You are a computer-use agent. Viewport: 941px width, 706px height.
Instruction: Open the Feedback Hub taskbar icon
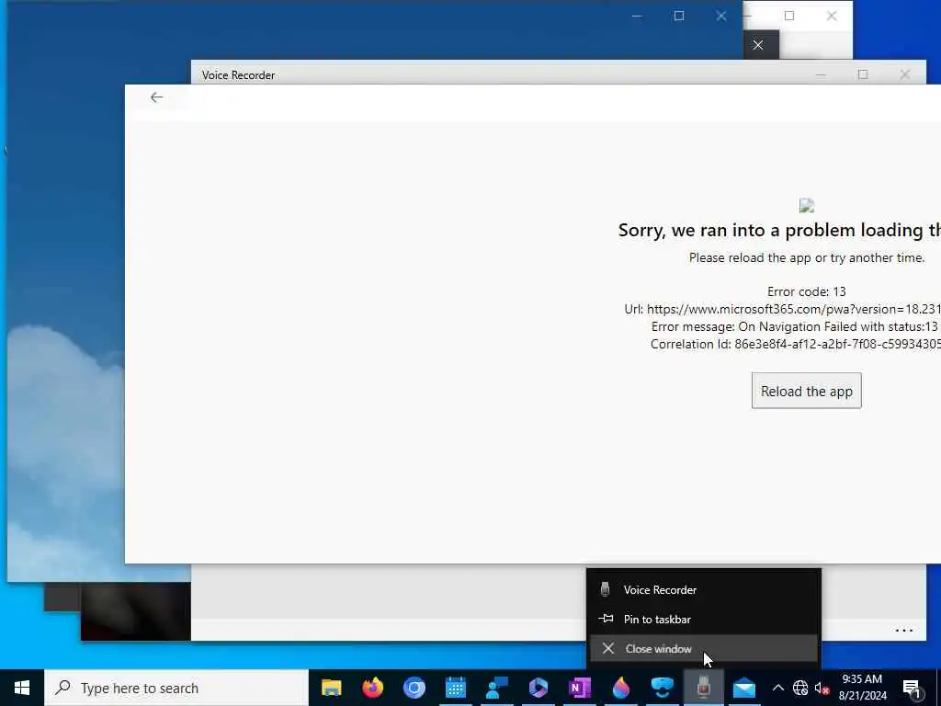pos(497,688)
